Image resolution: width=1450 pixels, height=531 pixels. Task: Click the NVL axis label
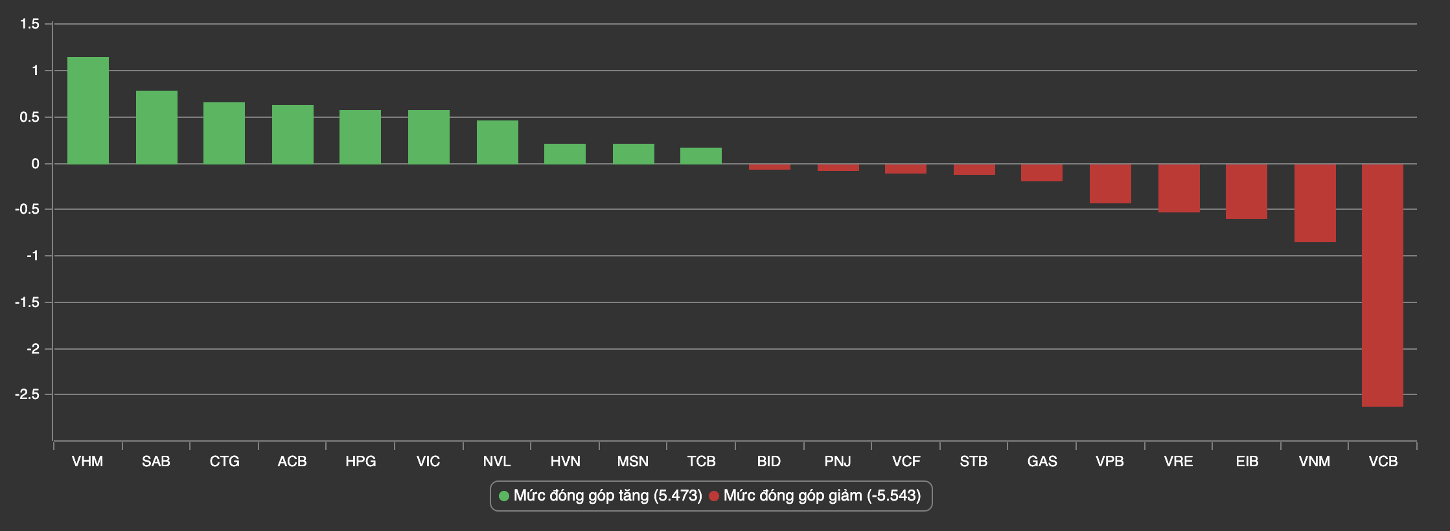(497, 462)
